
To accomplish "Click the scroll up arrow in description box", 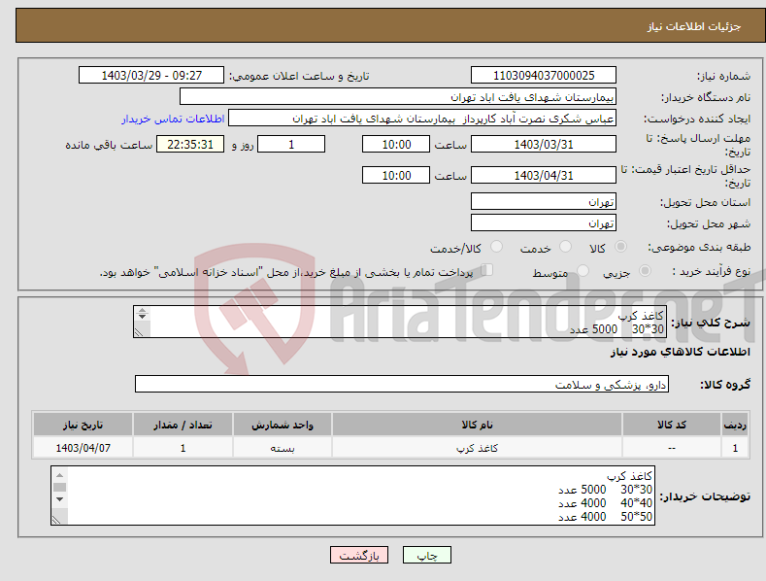I will pos(142,310).
